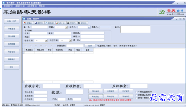186x107 pixels.
Task: Click the 应收合计 total field
Action: point(51,86)
